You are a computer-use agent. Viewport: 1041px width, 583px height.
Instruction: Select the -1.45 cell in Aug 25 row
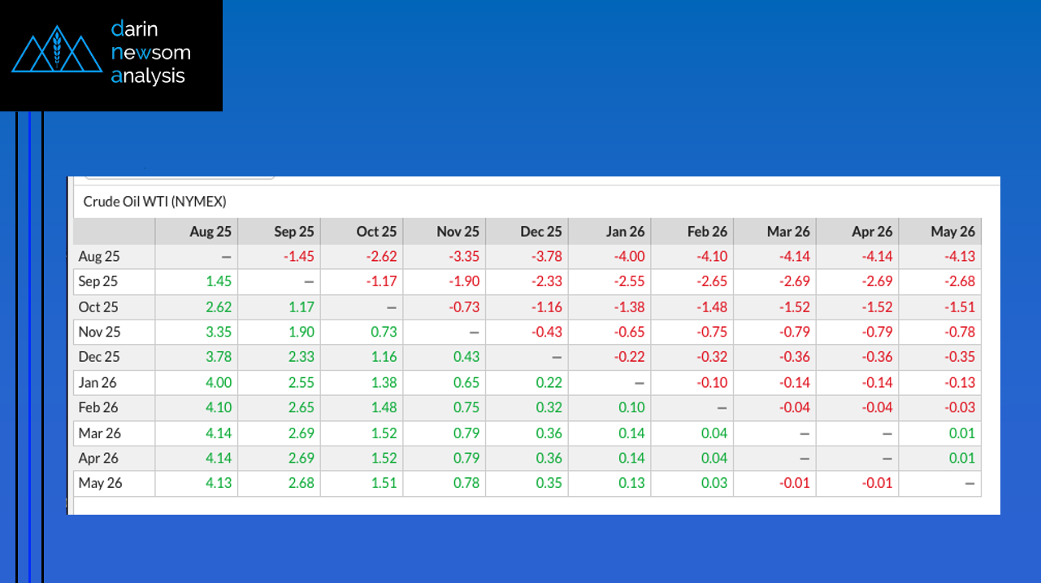point(298,257)
